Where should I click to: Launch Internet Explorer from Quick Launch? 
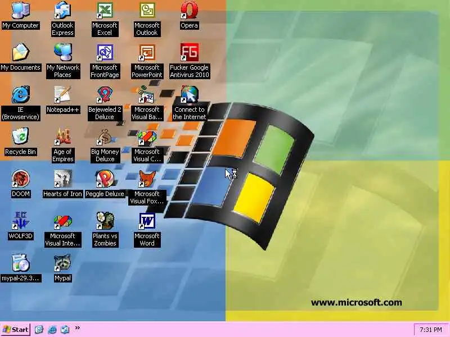coord(52,330)
